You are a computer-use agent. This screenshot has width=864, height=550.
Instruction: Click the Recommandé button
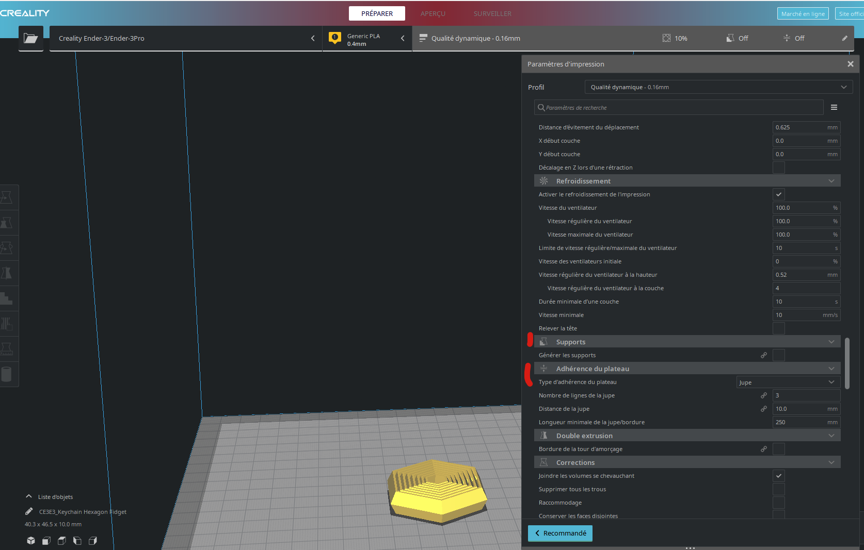point(560,533)
